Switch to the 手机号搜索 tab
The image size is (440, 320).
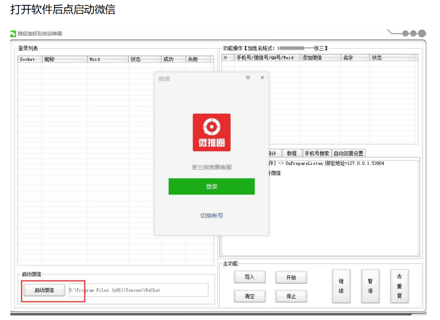point(317,153)
